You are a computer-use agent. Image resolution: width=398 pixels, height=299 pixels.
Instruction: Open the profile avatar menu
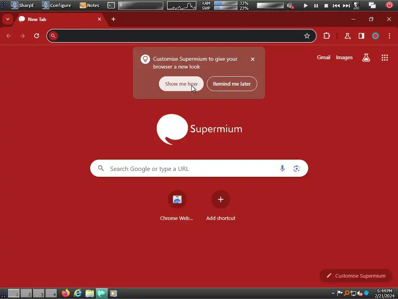coord(375,36)
